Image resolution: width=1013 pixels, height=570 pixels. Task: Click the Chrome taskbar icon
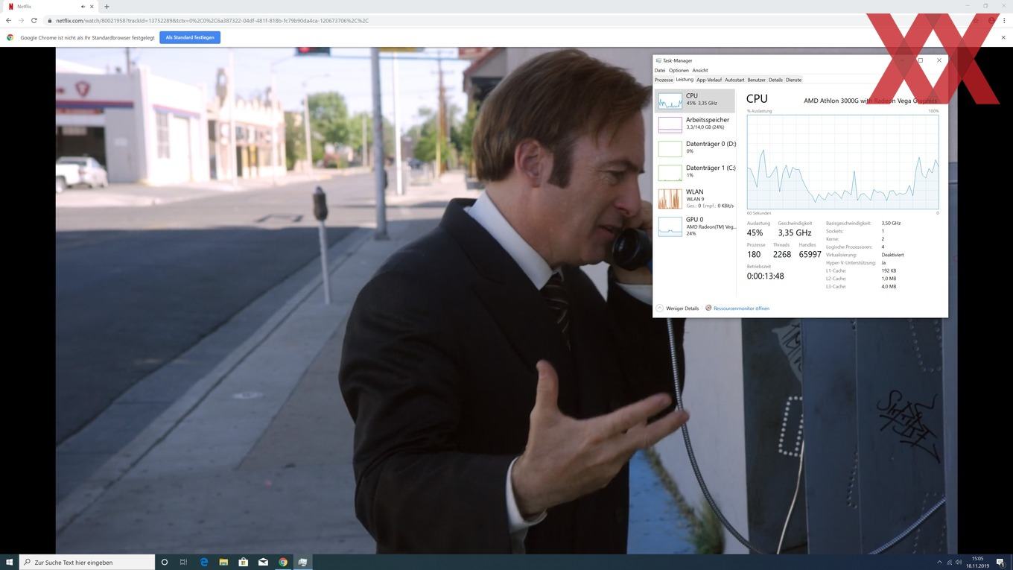[x=283, y=562]
